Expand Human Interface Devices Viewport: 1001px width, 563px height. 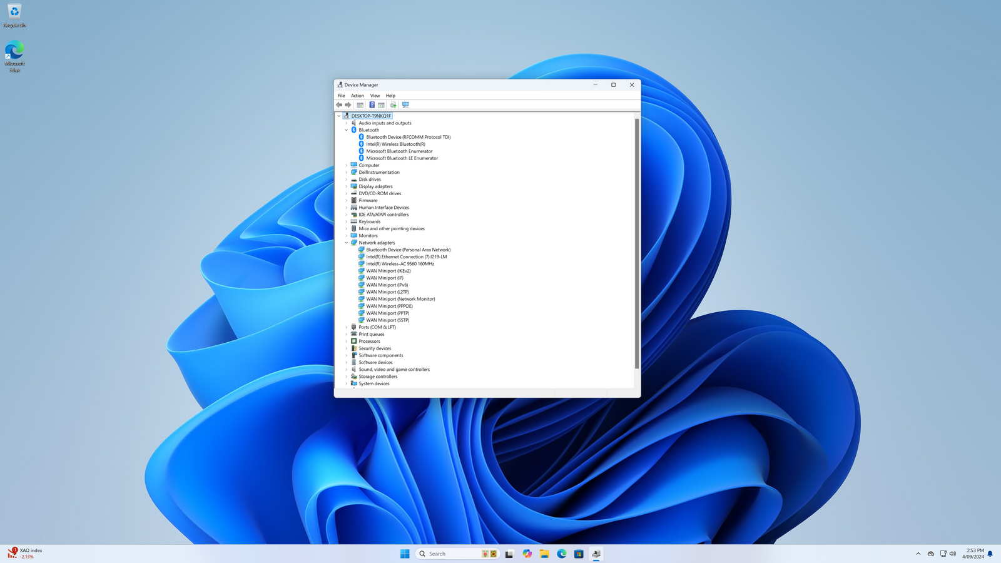tap(347, 208)
